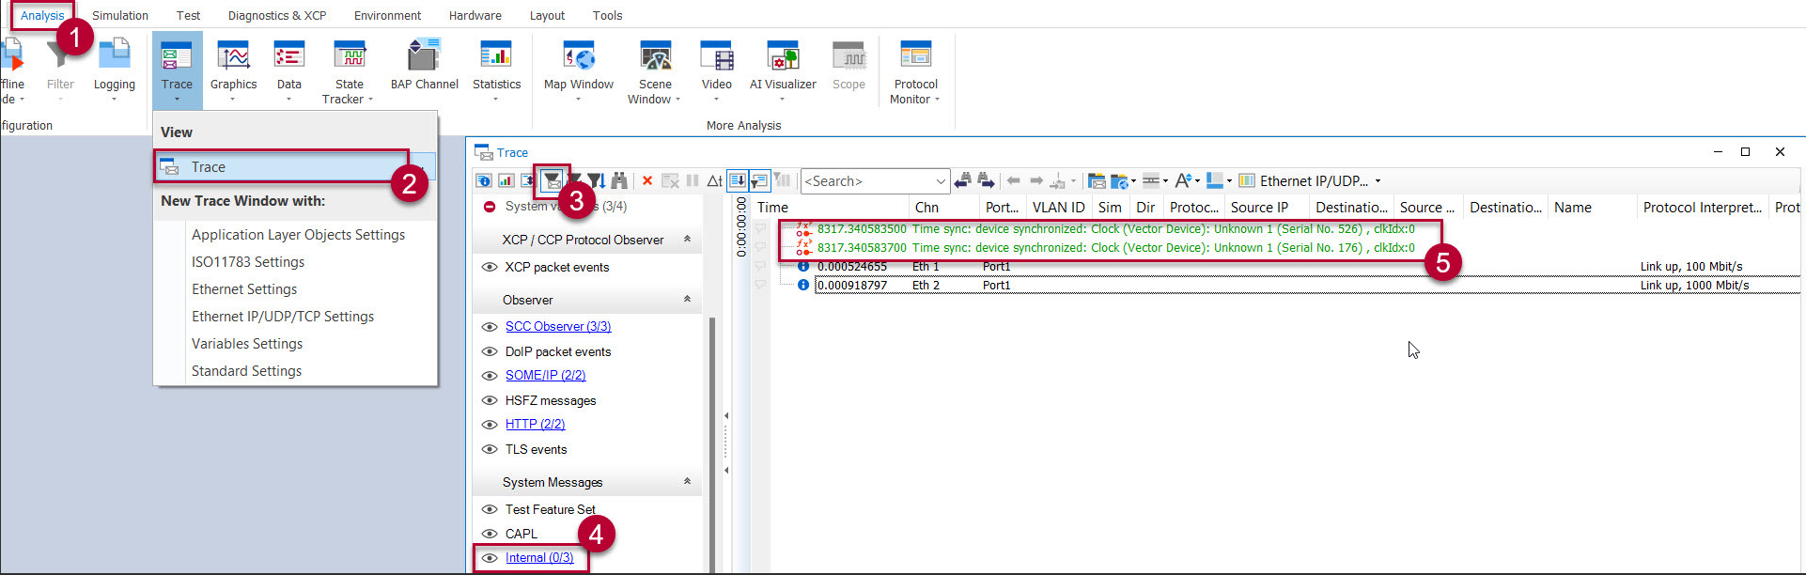1806x575 pixels.
Task: Click the info icon of Eth 1 row
Action: coord(803,267)
